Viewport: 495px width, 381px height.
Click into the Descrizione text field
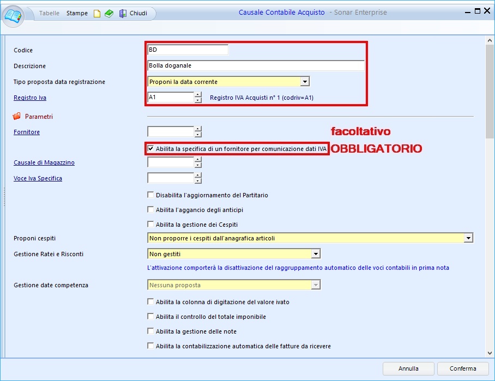pyautogui.click(x=256, y=65)
